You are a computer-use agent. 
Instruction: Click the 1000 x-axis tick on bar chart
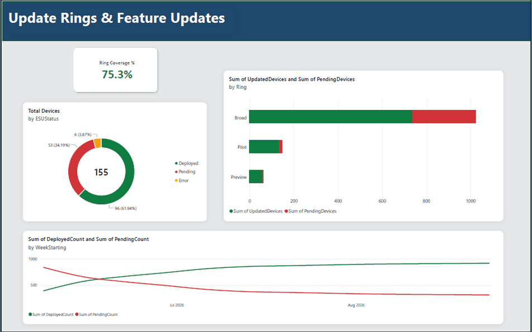point(471,201)
